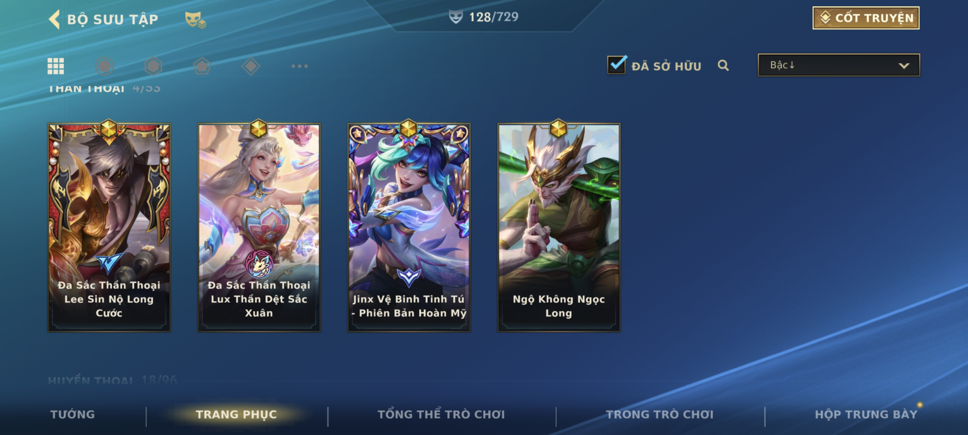Select Lee Sin Nộ Long Cước skin card
The width and height of the screenshot is (968, 435).
(109, 228)
